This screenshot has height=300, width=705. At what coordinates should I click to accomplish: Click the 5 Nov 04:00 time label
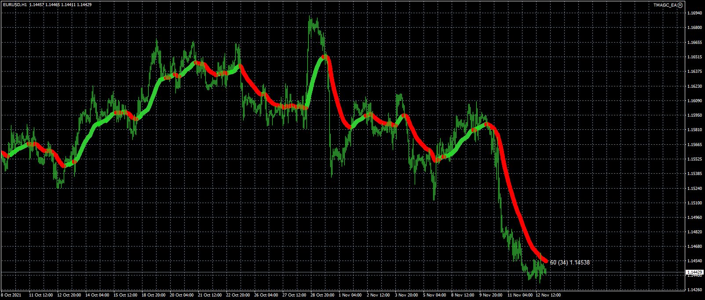click(435, 295)
